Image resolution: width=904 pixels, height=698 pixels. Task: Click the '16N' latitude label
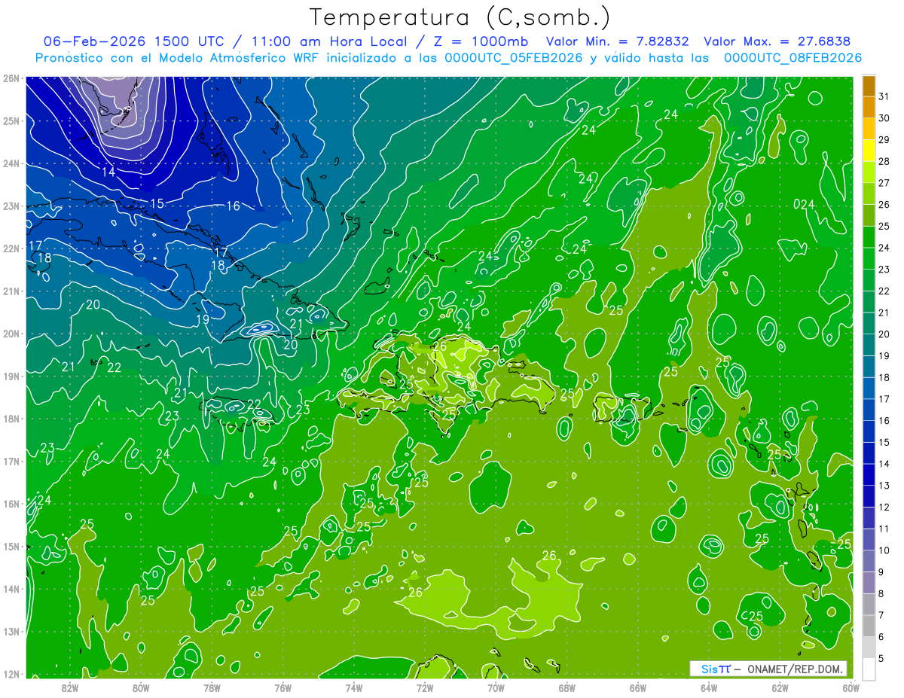pyautogui.click(x=11, y=504)
